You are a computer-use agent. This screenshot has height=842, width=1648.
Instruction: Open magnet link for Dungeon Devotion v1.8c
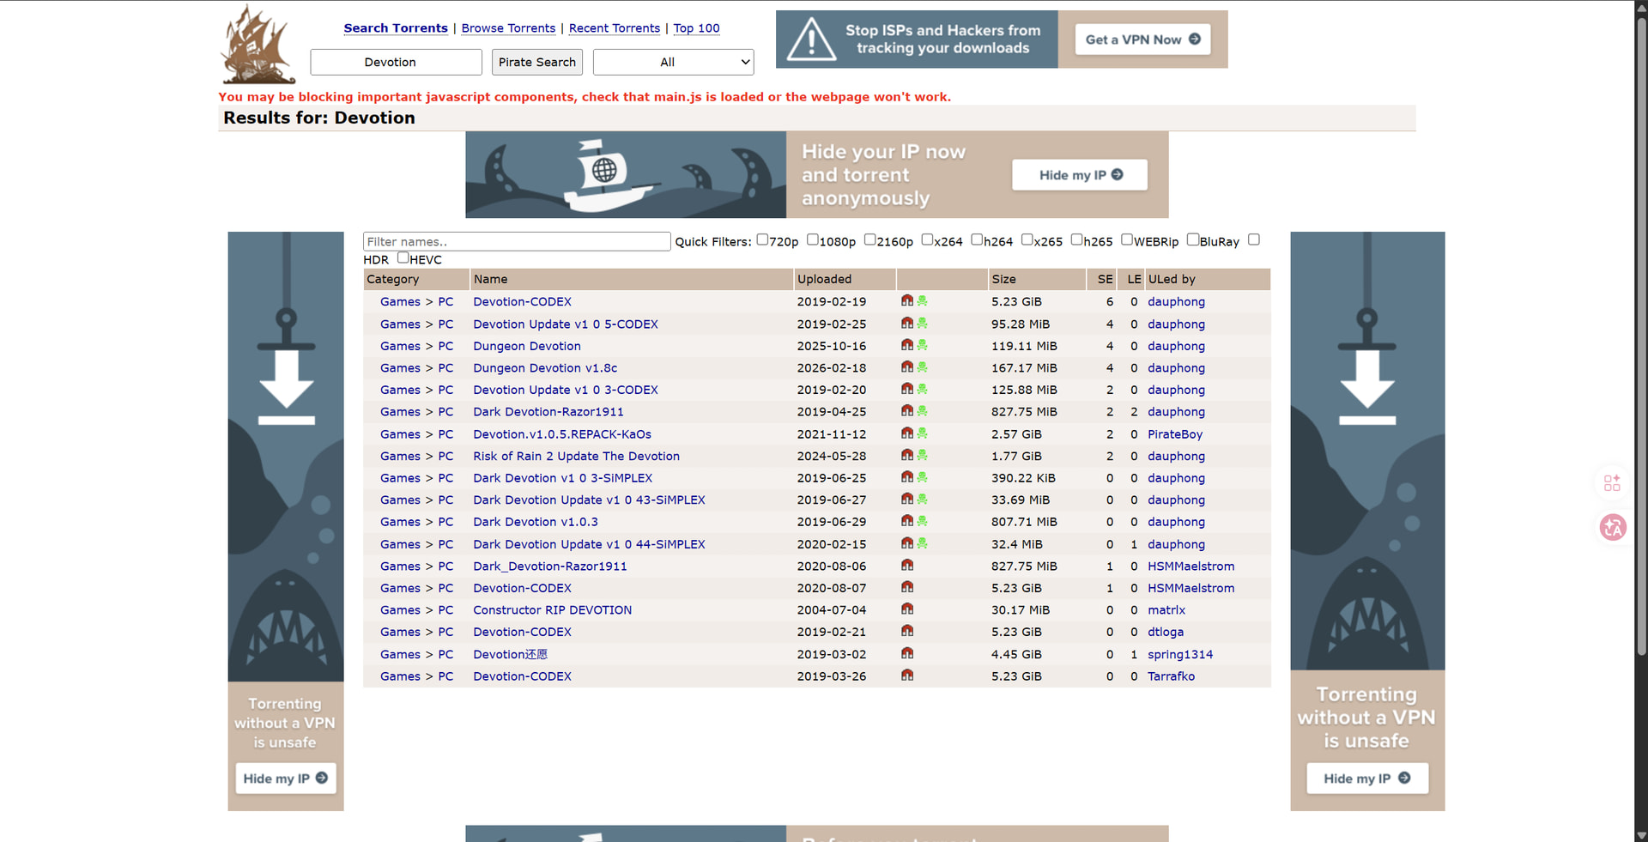click(x=907, y=367)
